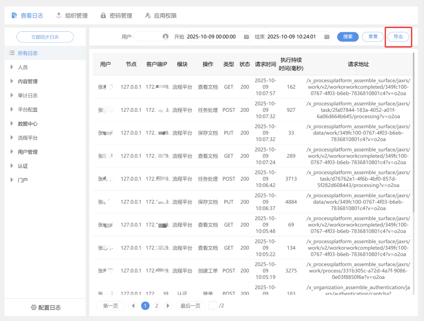The width and height of the screenshot is (424, 321).
Task: Expand the 人员 tree node
Action: coord(12,67)
